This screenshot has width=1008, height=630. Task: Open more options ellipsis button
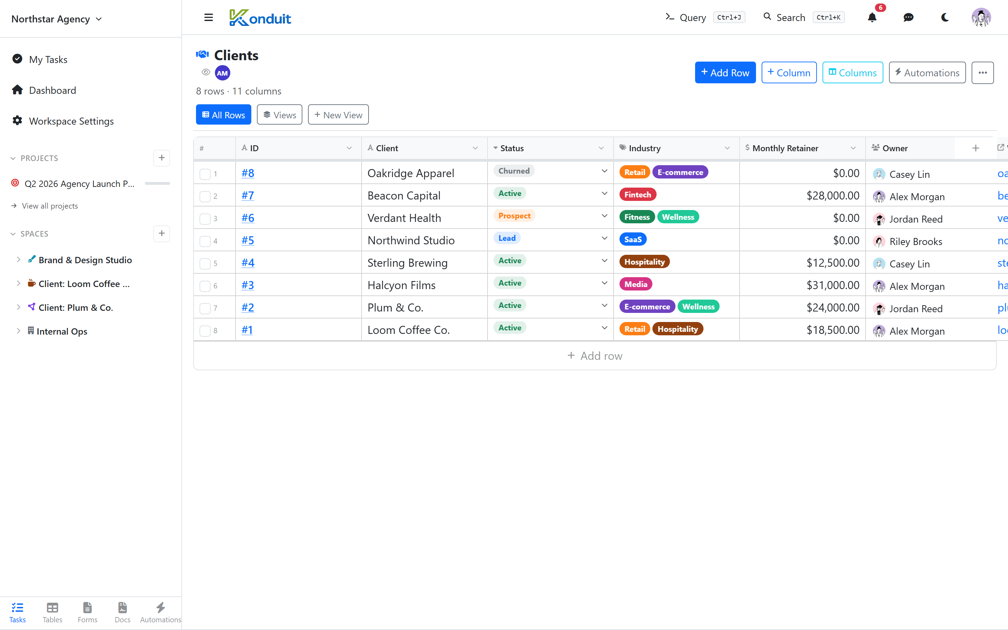click(982, 72)
